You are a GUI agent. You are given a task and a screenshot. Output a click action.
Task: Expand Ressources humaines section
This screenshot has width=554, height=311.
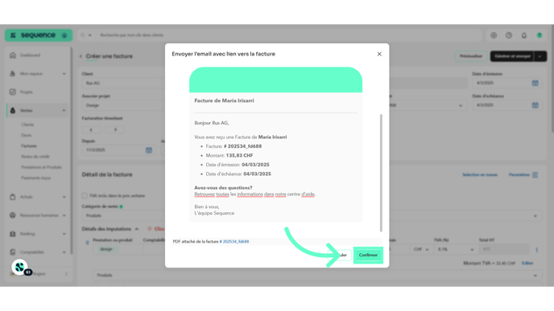point(64,215)
